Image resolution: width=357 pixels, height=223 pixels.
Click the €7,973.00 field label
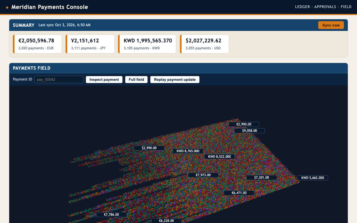click(203, 175)
